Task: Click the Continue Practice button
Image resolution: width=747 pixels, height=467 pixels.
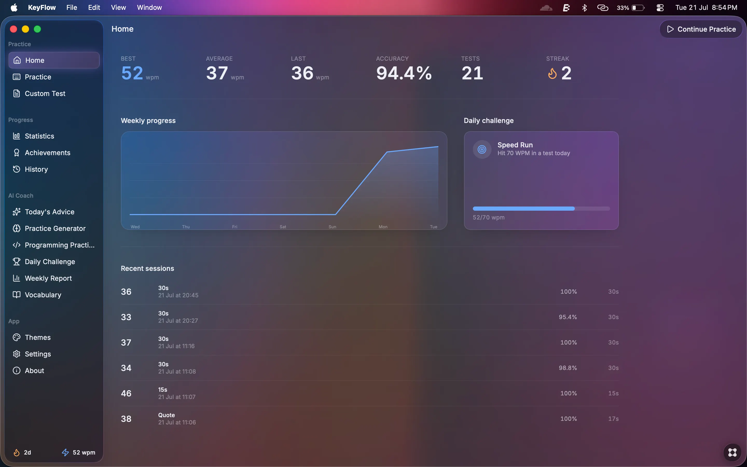Action: [x=701, y=29]
